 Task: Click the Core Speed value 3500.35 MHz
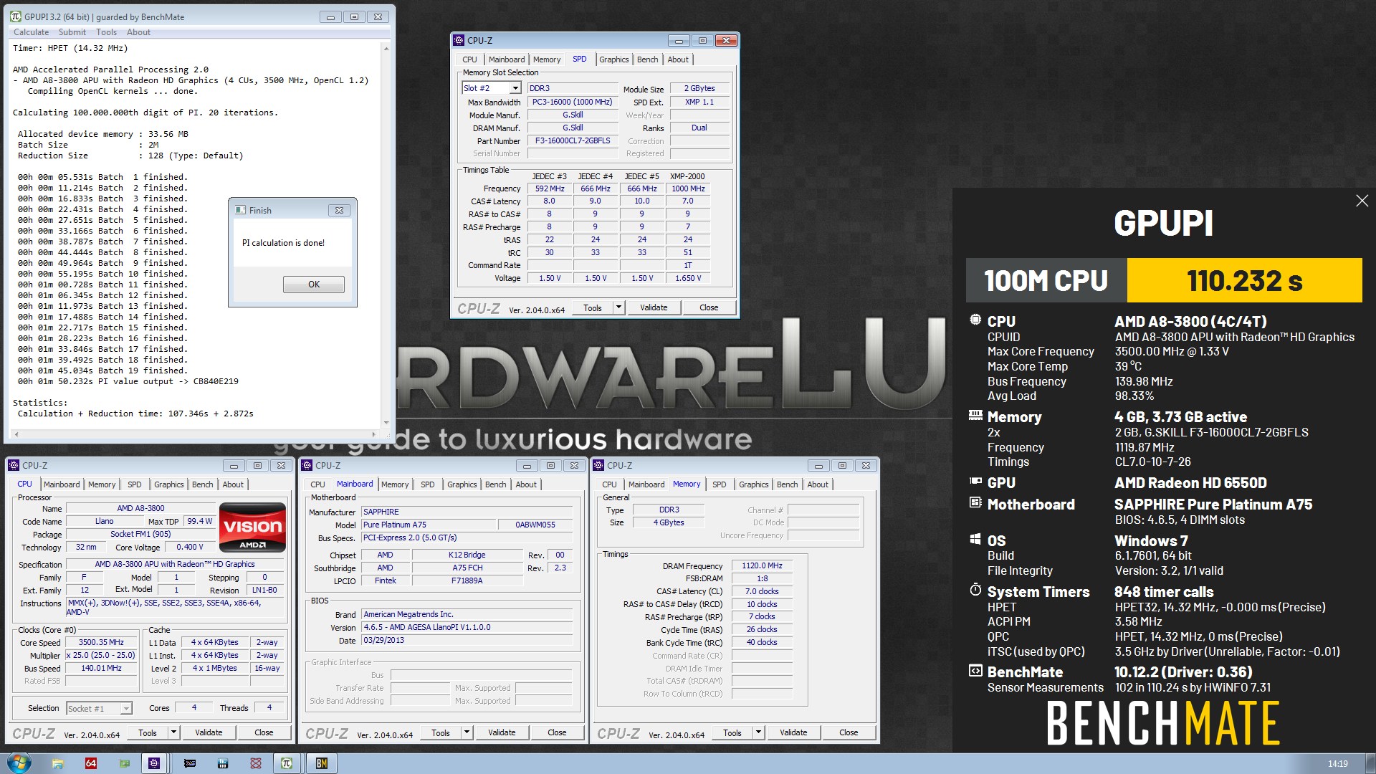(101, 642)
